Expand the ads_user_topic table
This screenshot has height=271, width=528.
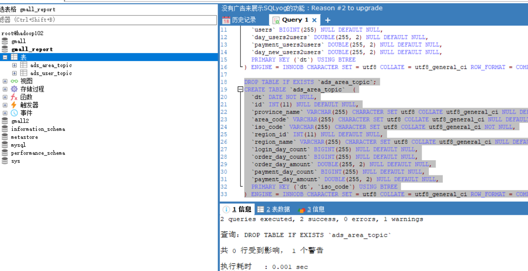(x=14, y=73)
